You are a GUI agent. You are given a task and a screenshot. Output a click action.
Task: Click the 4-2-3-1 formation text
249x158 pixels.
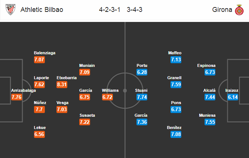pos(110,10)
